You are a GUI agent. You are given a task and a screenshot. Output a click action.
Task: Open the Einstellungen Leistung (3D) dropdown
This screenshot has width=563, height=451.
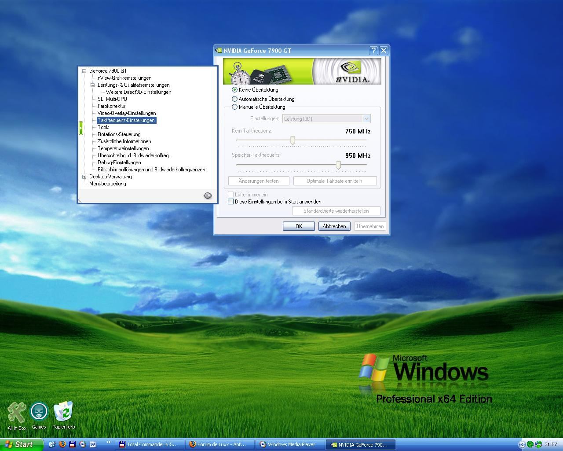pos(326,118)
